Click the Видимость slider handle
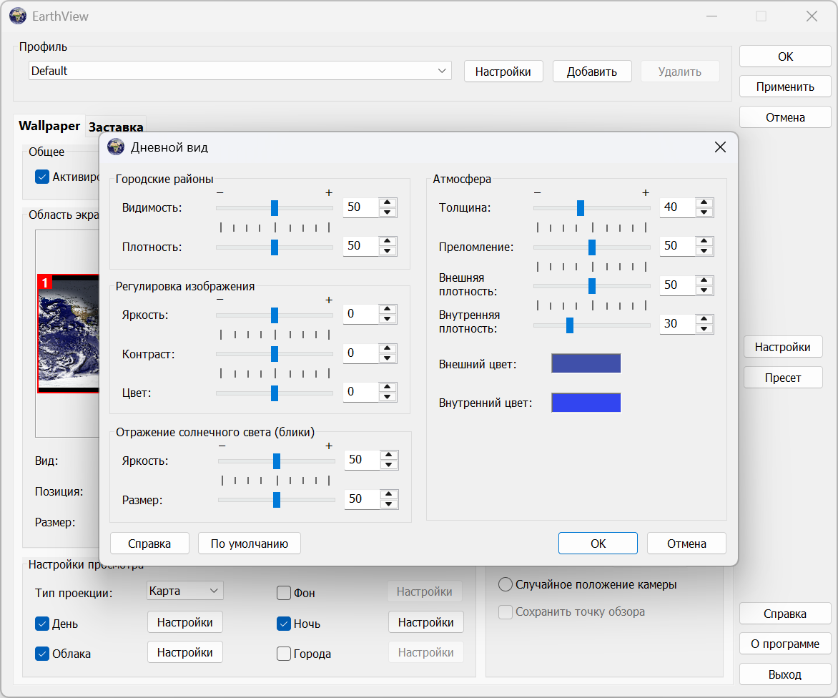The width and height of the screenshot is (838, 698). [x=275, y=208]
